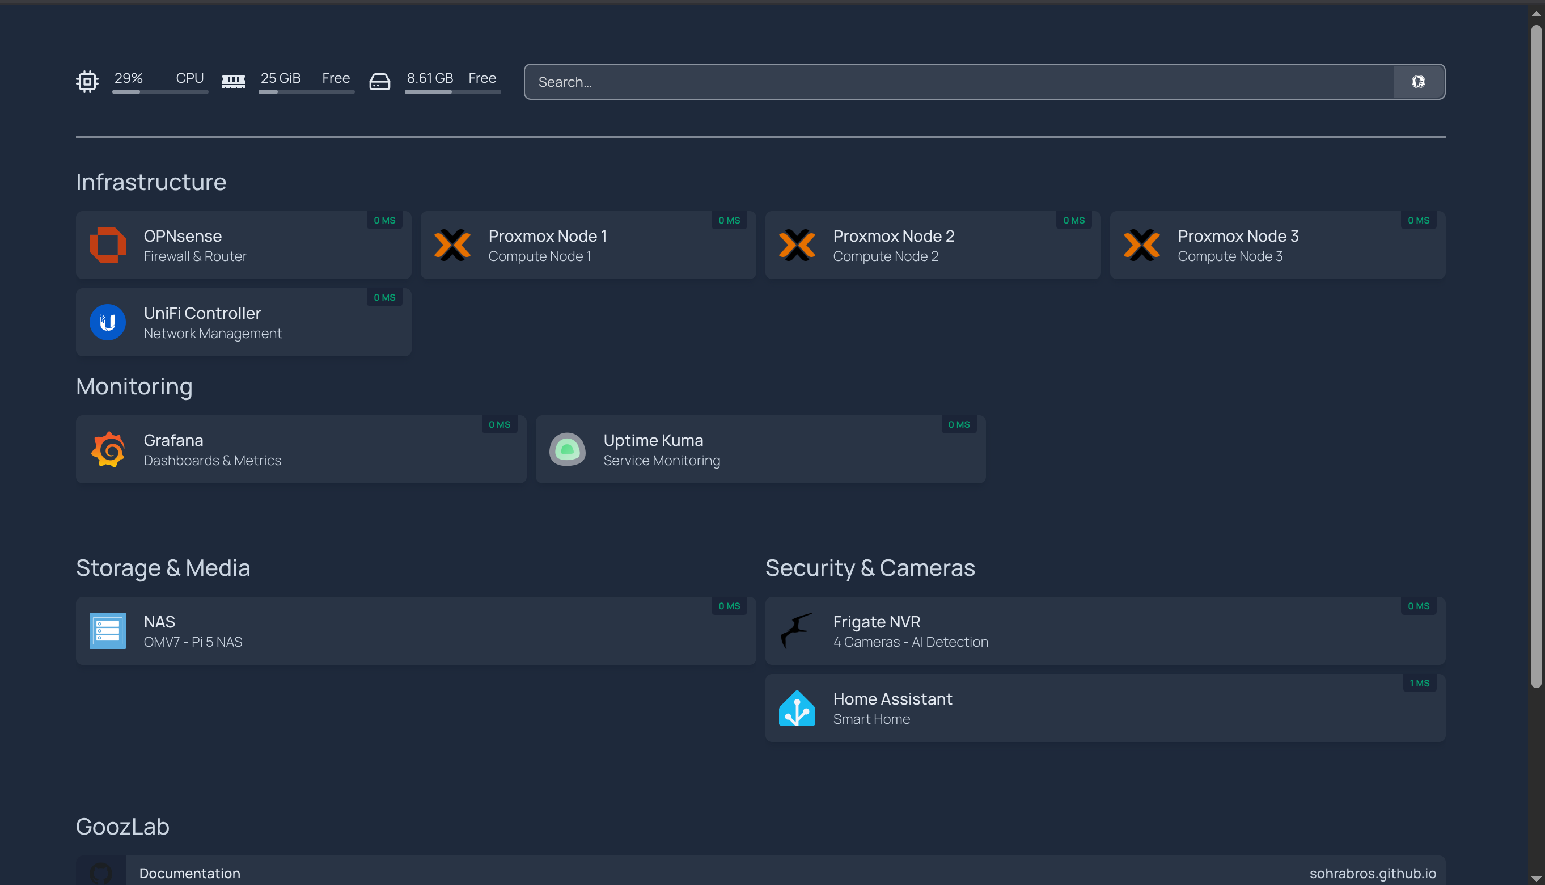
Task: Click the NAS server icon
Action: [x=108, y=630]
